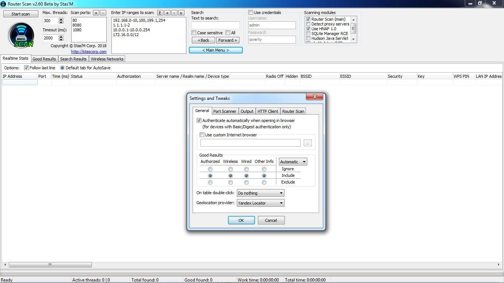The width and height of the screenshot is (504, 283).
Task: Click the Timeout value field
Action: coord(51,38)
